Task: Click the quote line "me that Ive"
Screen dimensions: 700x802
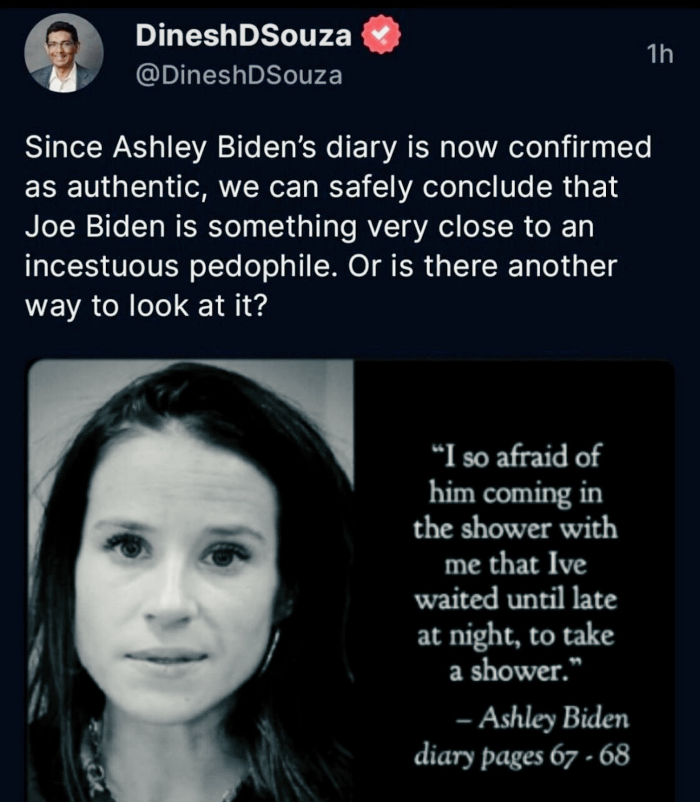Action: tap(515, 565)
